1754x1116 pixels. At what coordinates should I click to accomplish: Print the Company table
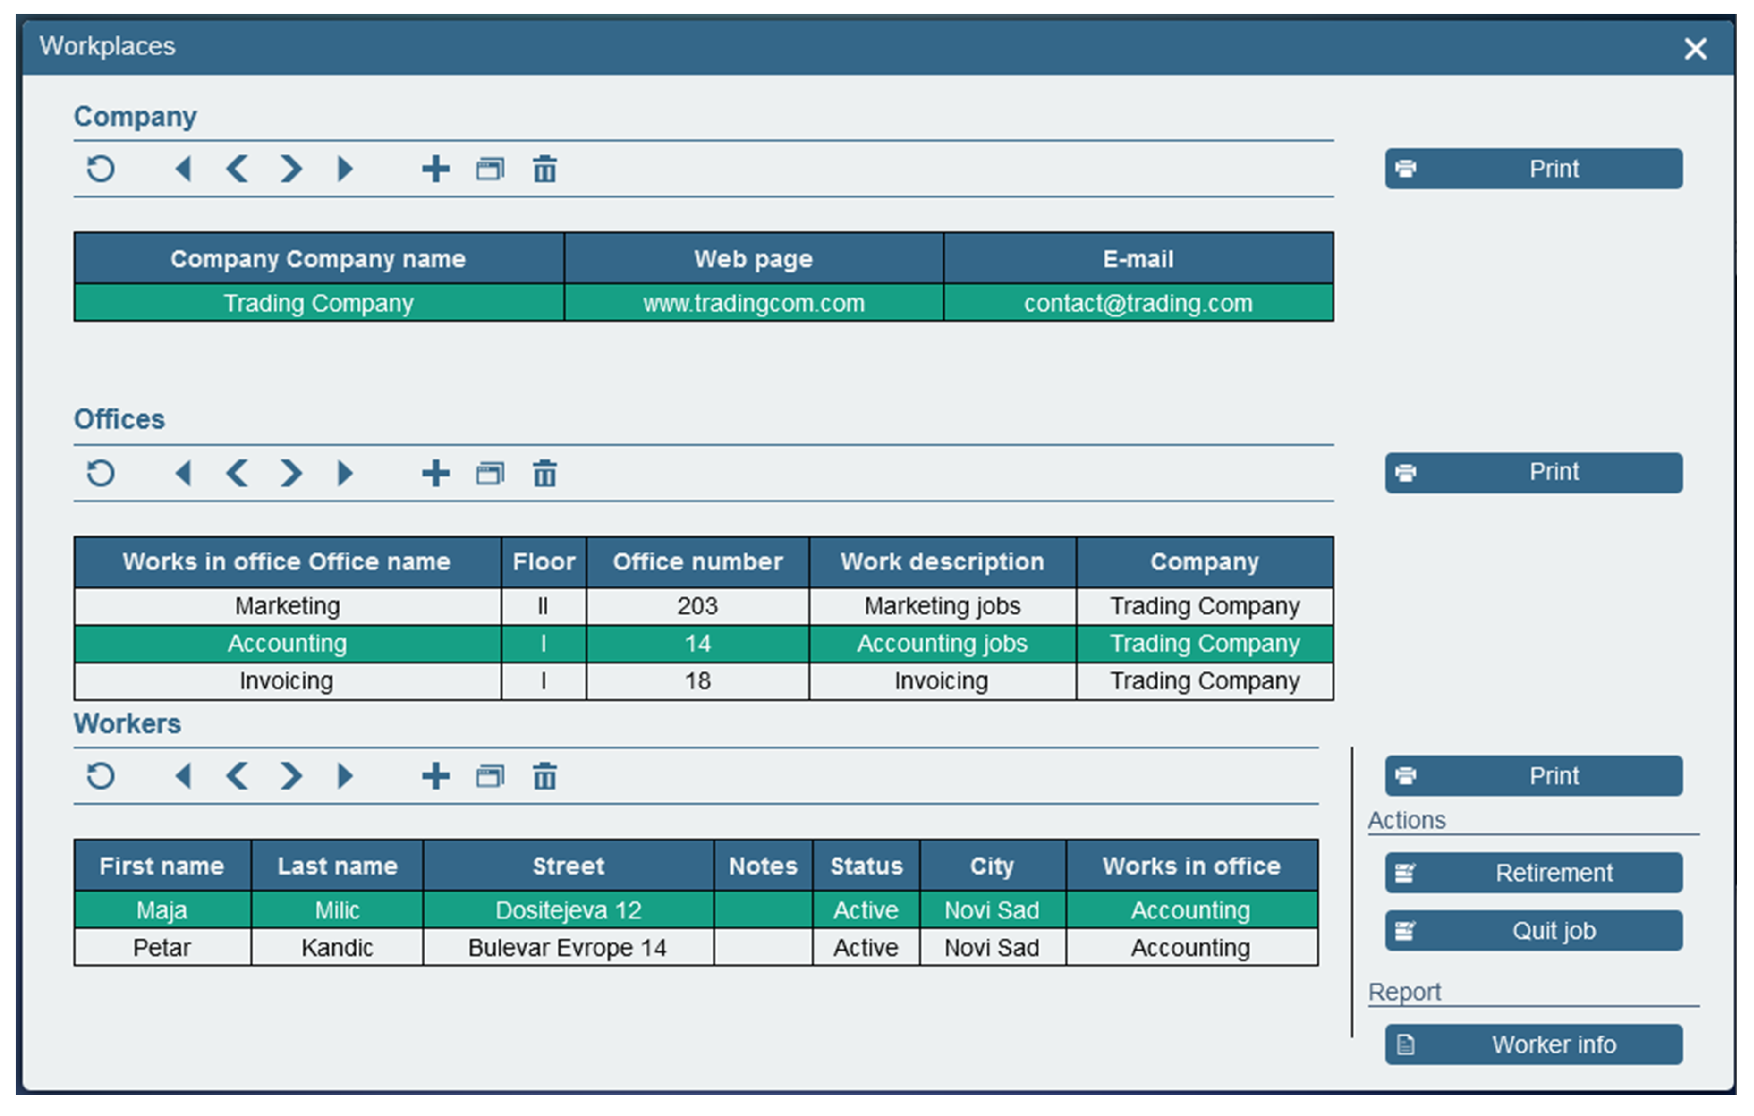[1533, 169]
